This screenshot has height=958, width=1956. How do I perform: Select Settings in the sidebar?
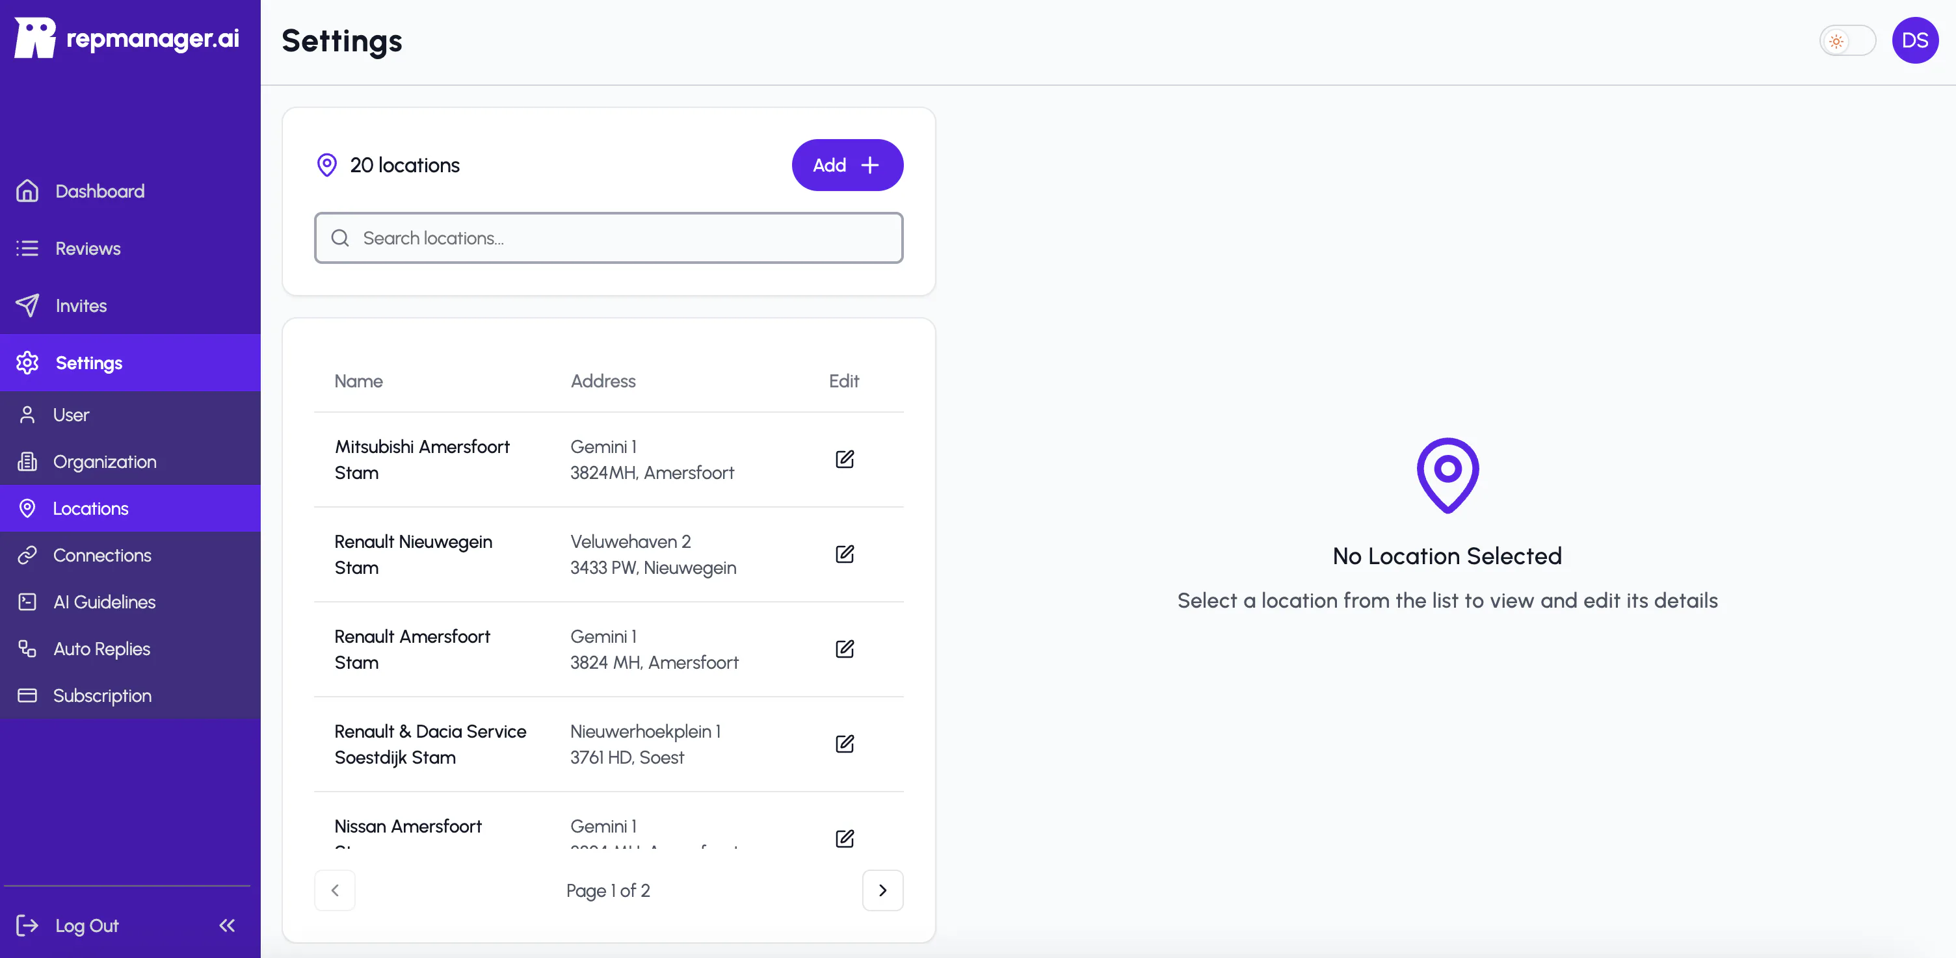tap(130, 363)
